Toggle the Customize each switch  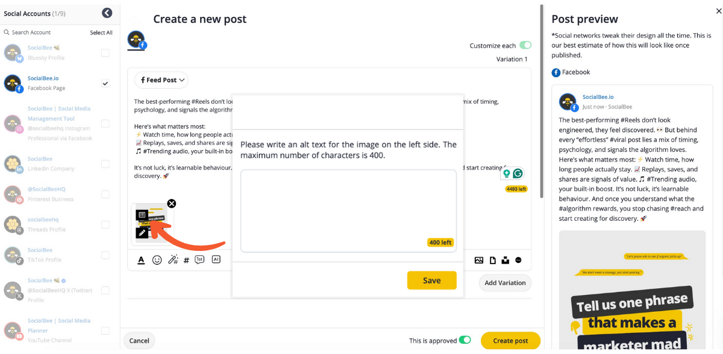(x=525, y=45)
